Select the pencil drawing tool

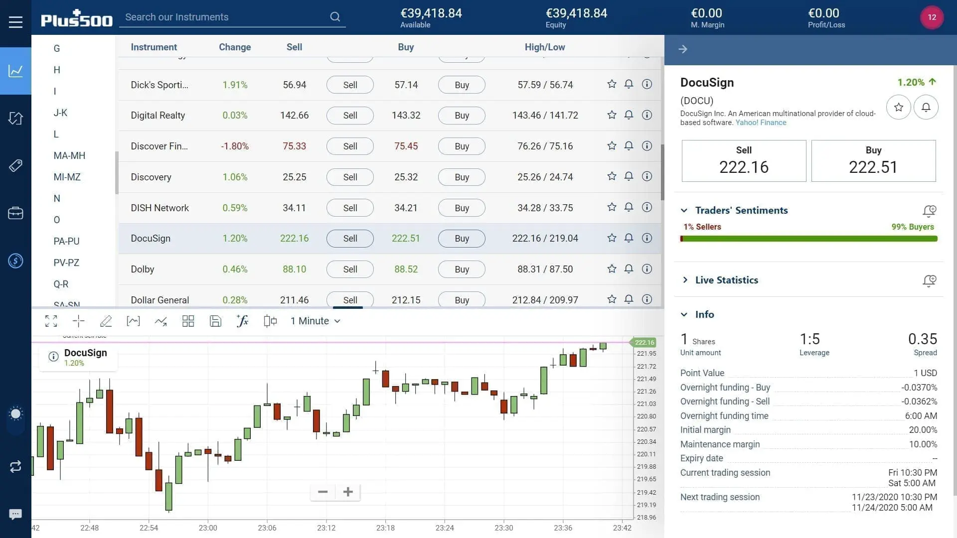click(x=106, y=321)
